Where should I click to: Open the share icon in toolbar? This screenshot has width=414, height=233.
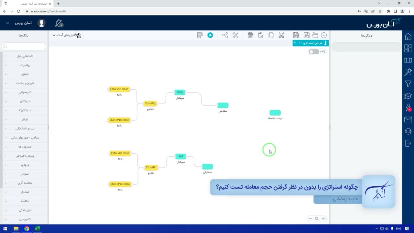(x=225, y=35)
